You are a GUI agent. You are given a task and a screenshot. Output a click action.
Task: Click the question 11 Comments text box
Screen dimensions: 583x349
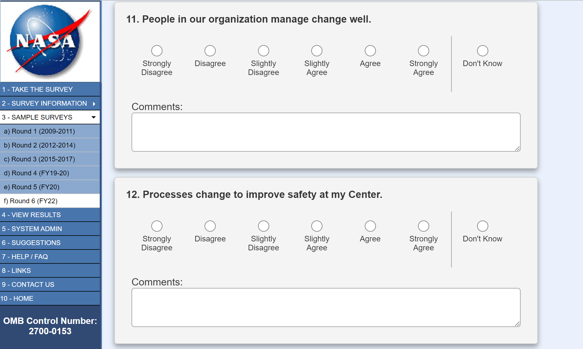326,132
